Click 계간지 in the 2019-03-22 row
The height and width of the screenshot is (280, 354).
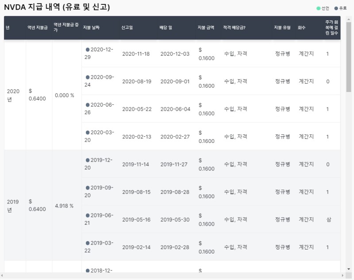click(306, 247)
